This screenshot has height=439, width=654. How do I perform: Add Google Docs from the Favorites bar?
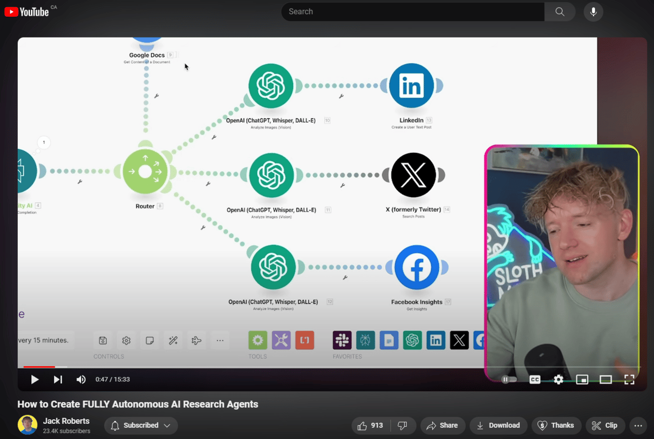[x=389, y=340]
